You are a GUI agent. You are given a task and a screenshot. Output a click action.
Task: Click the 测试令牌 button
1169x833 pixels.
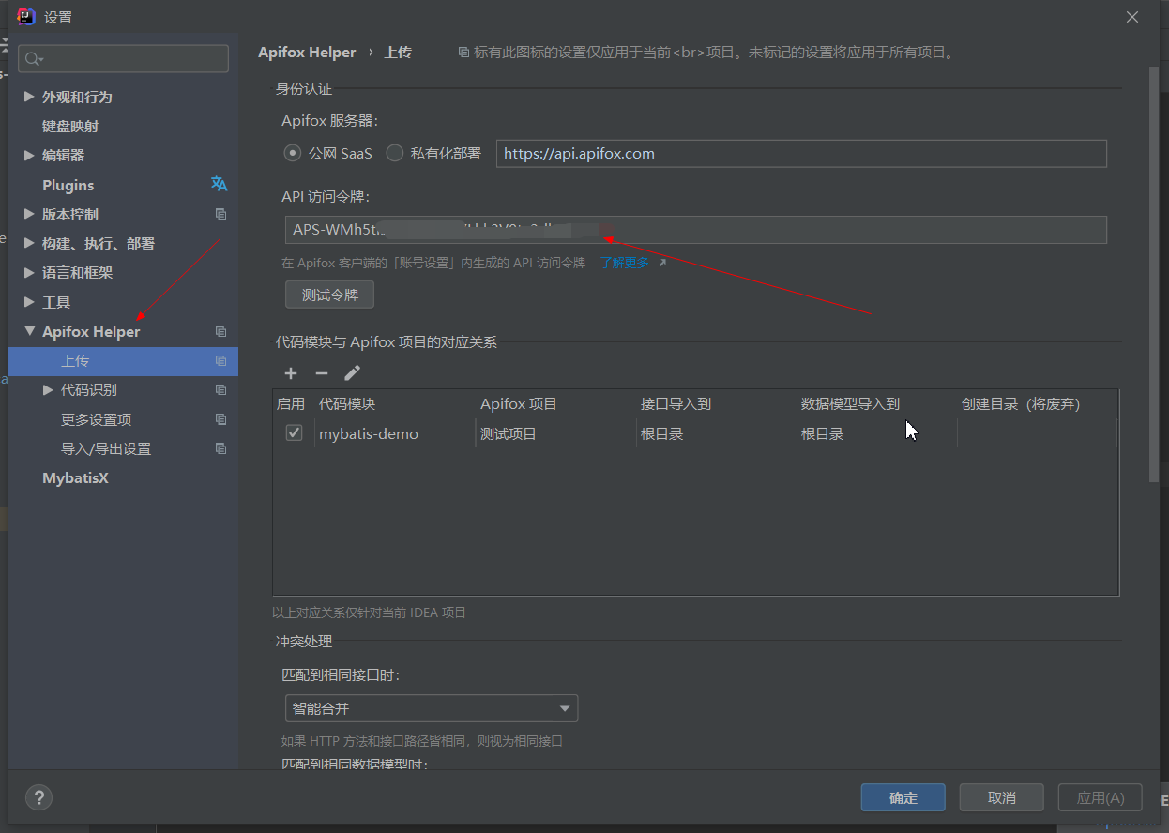point(329,295)
